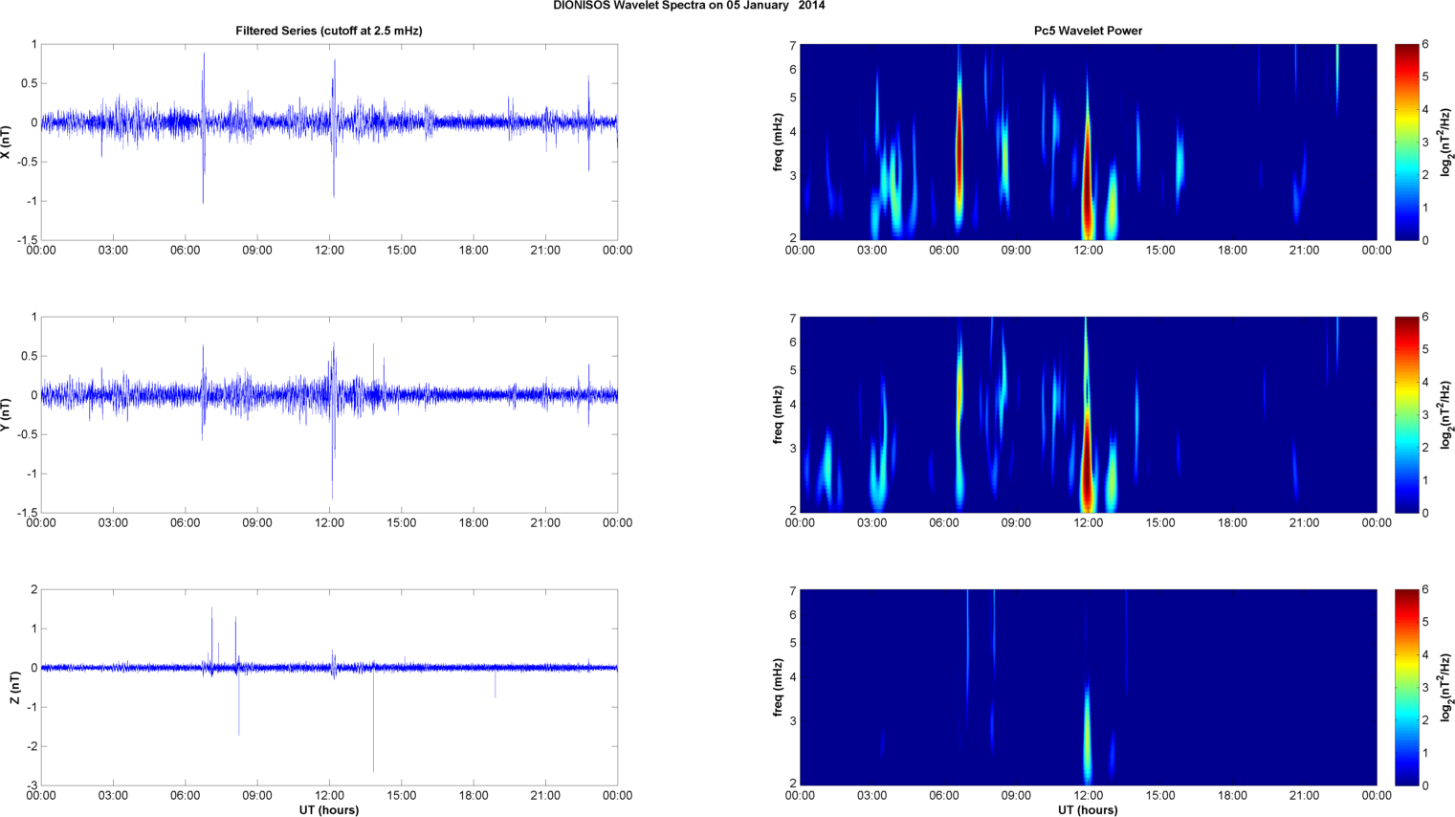The image size is (1455, 817).
Task: Click '12:00' tick under the X time series
Action: point(329,251)
